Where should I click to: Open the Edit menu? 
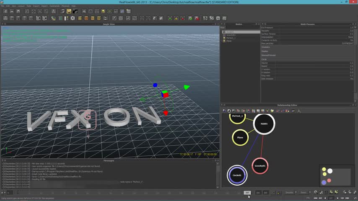click(8, 6)
